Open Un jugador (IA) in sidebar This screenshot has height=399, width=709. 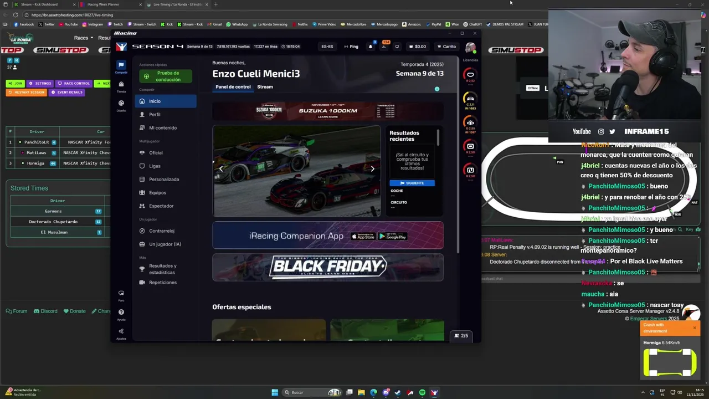[166, 244]
